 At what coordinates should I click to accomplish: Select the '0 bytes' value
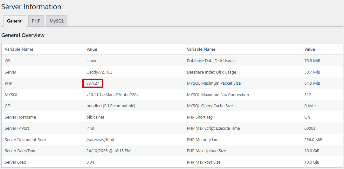(x=311, y=106)
